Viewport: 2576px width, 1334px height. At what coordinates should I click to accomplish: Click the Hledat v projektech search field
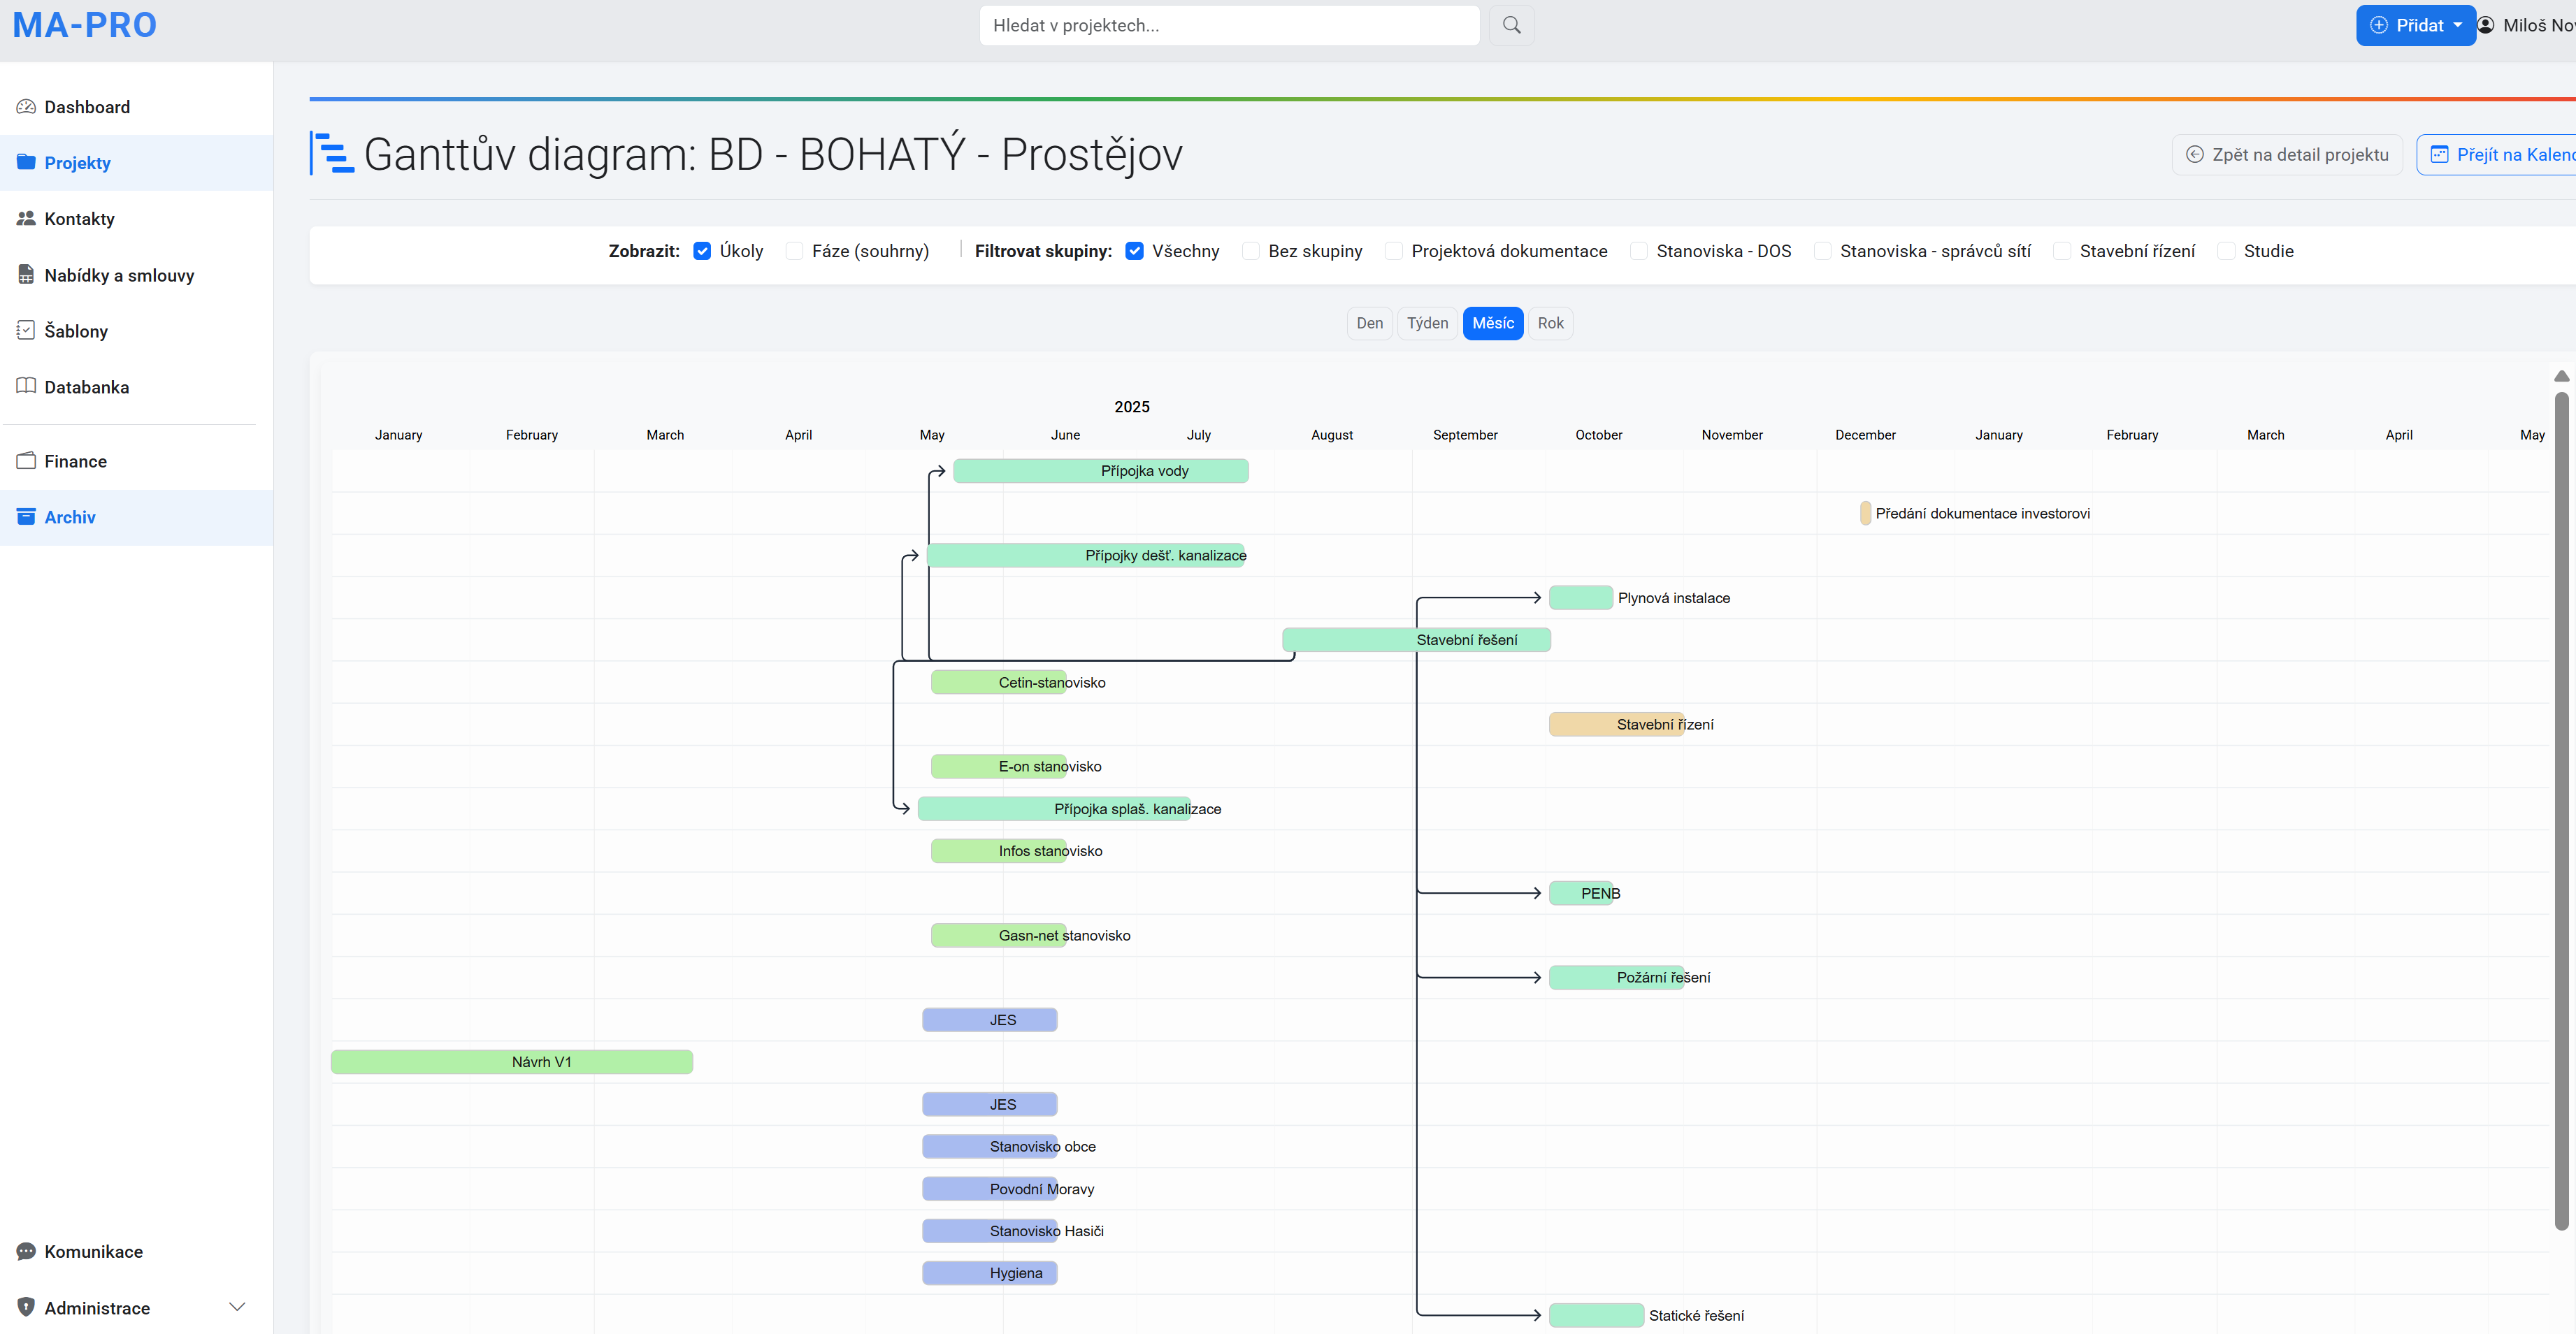(1228, 25)
